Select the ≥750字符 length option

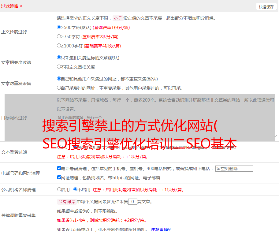pyautogui.click(x=59, y=36)
